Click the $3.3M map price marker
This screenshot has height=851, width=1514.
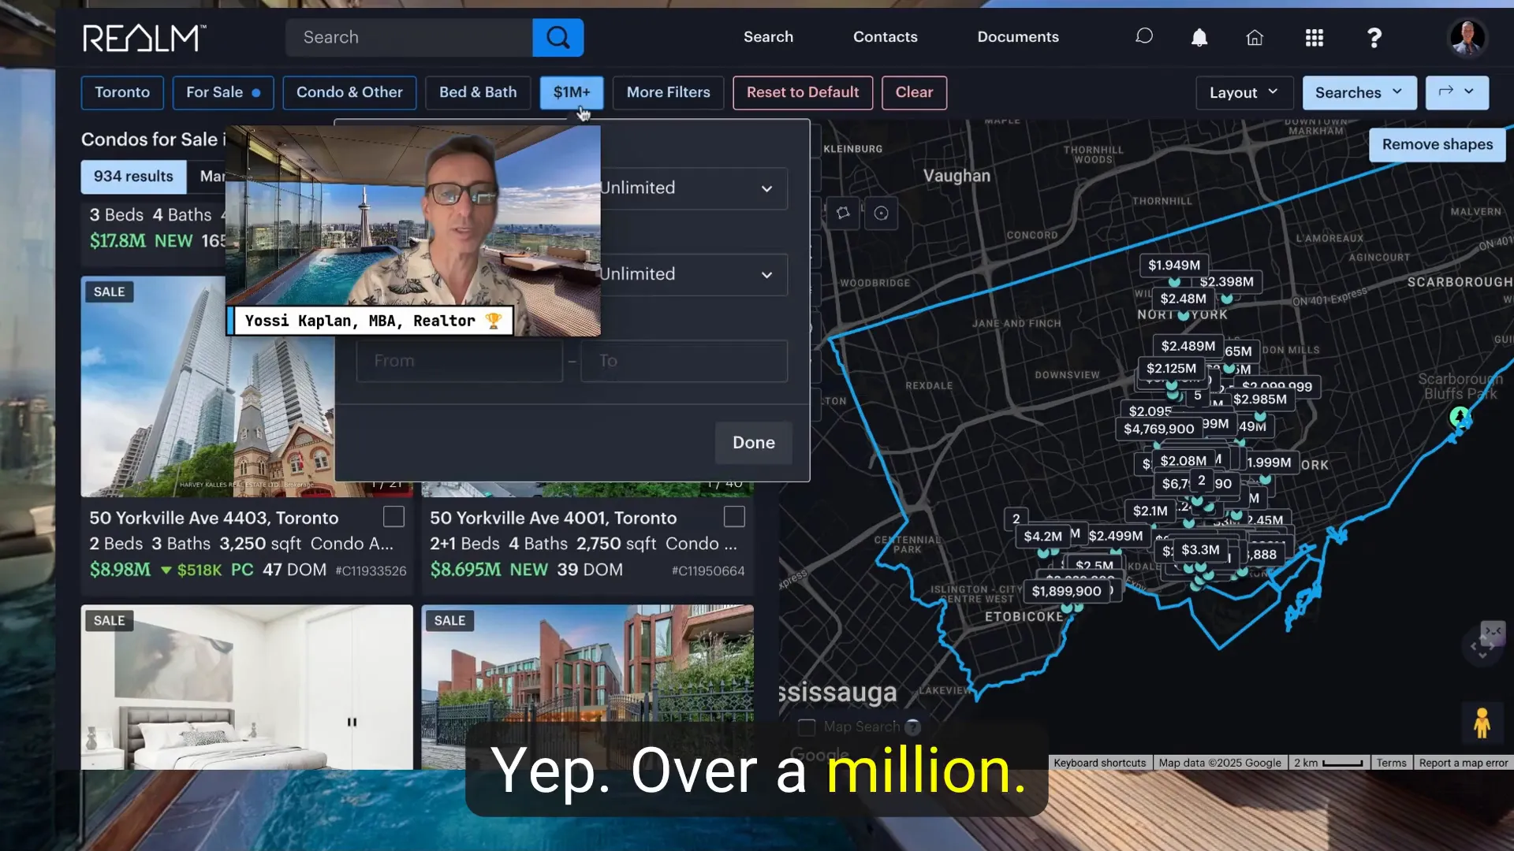(x=1199, y=549)
